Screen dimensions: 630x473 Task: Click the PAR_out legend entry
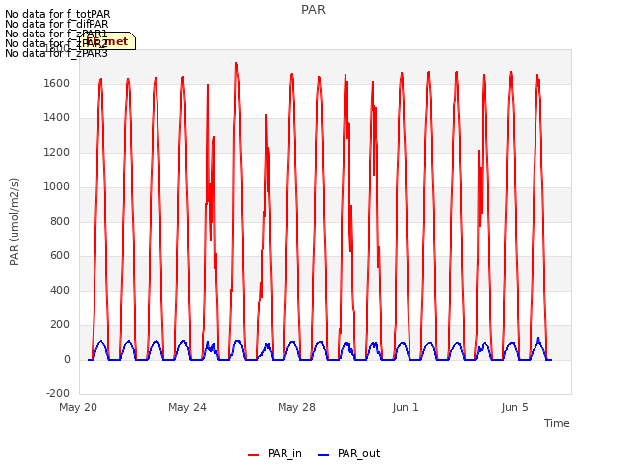click(x=348, y=453)
